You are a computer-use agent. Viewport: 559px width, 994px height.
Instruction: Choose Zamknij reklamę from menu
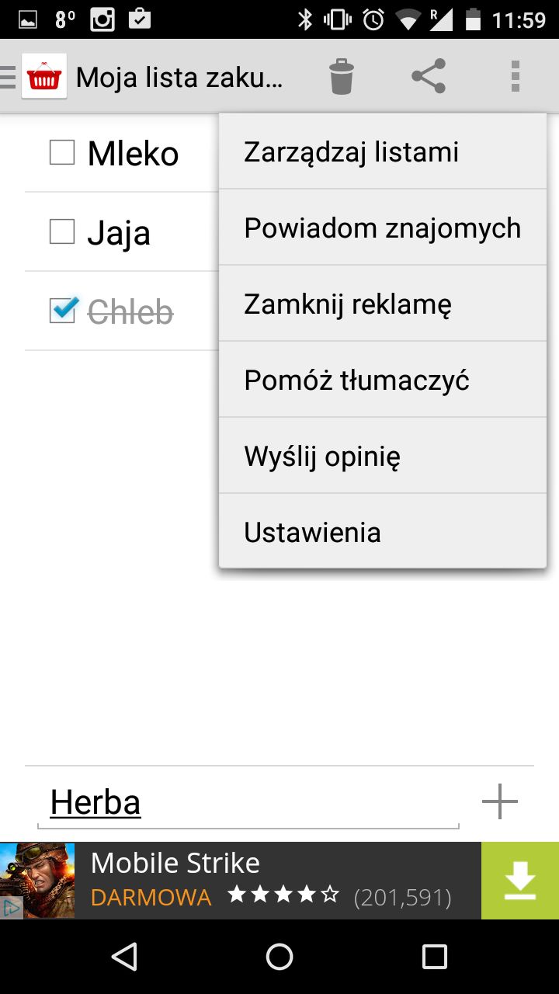click(383, 304)
